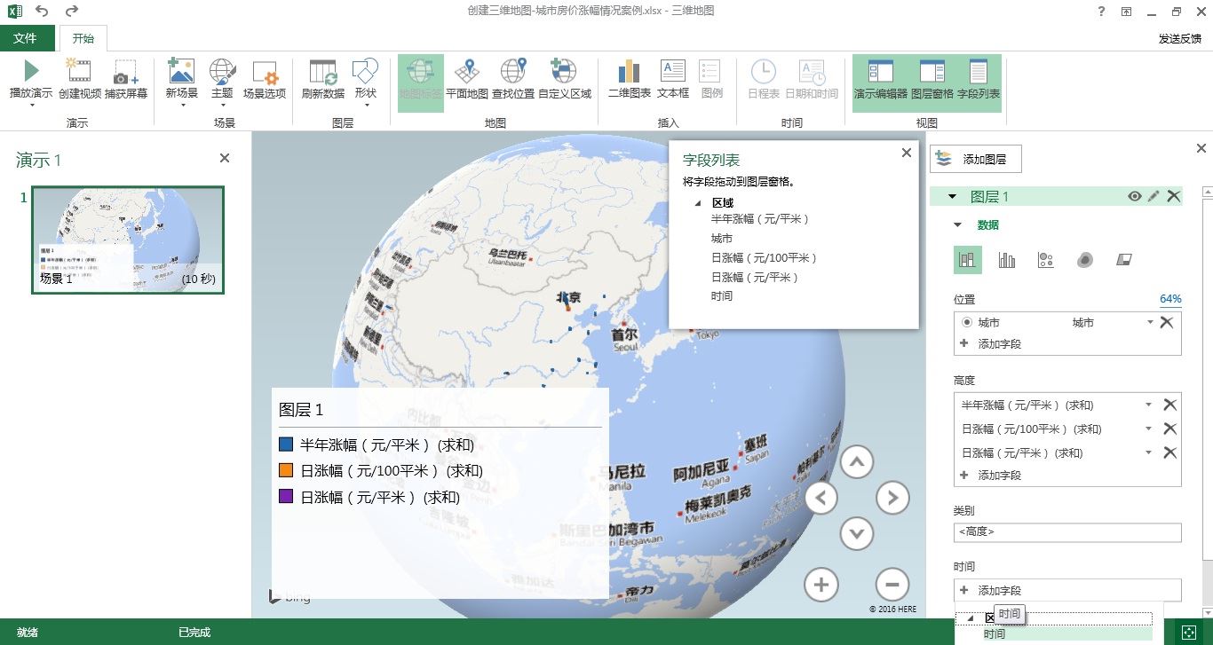Image resolution: width=1213 pixels, height=645 pixels.
Task: Open 半年涨幅 (求和) aggregation dropdown
Action: coord(1148,405)
